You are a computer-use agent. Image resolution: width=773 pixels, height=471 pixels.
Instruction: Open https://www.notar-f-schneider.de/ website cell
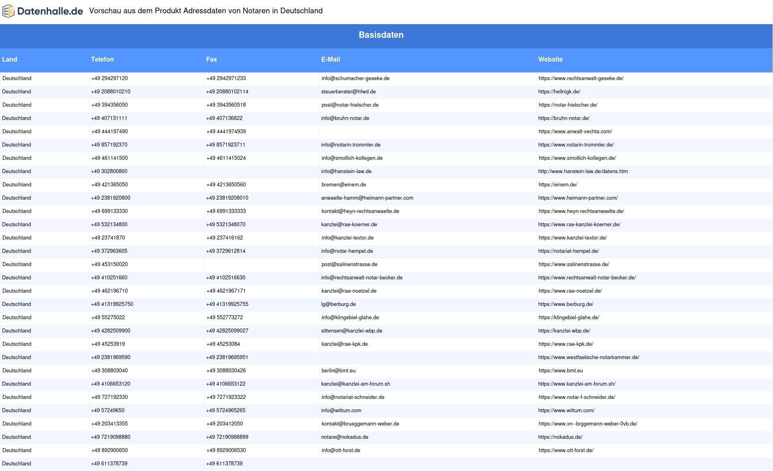pos(577,397)
